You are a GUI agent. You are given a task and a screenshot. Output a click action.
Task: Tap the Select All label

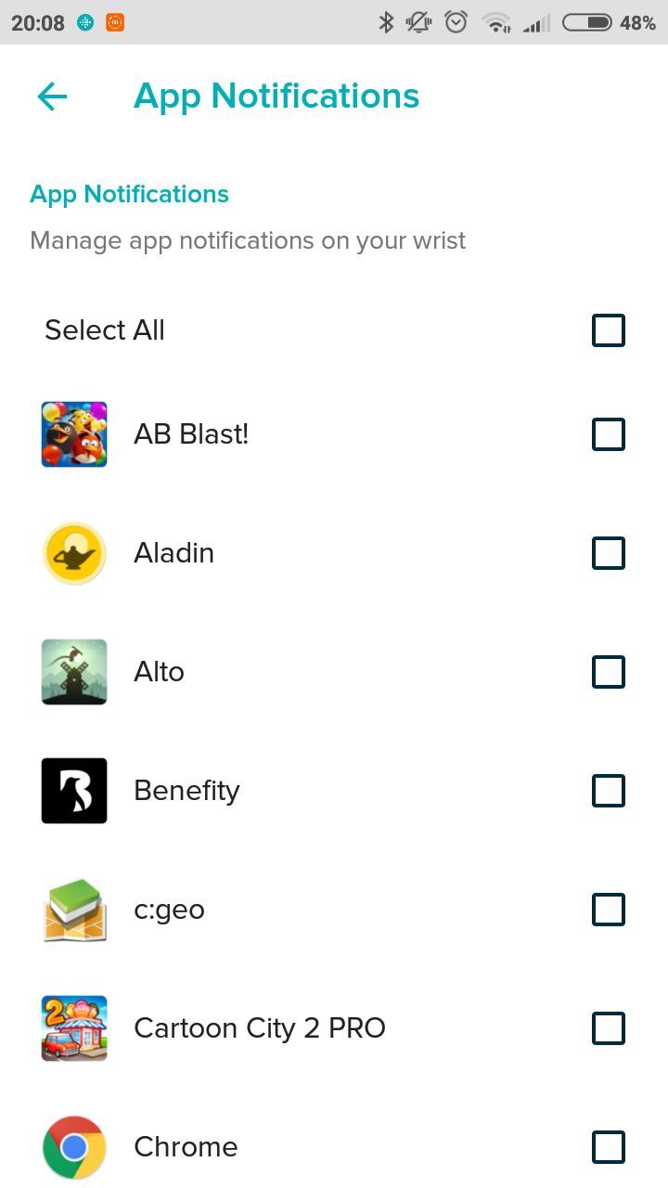[105, 330]
